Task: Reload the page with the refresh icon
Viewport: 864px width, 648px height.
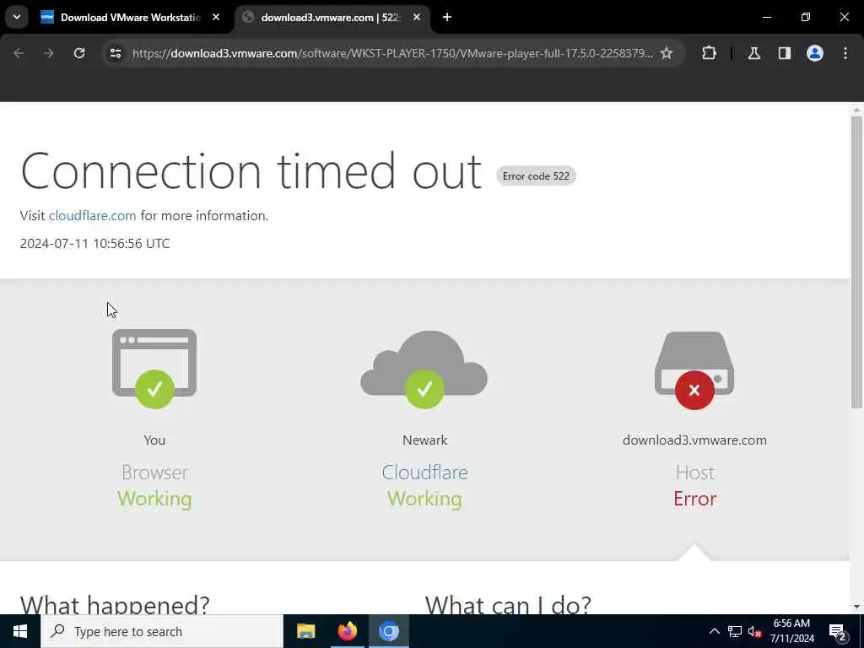Action: point(79,53)
